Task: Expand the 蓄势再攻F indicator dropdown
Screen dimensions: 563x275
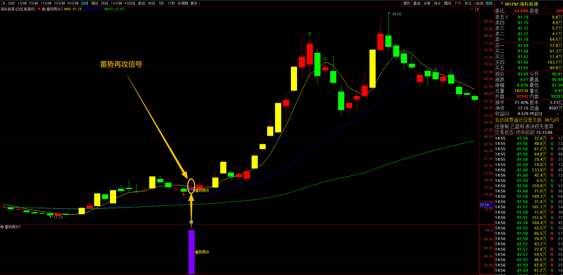Action: 2,227
